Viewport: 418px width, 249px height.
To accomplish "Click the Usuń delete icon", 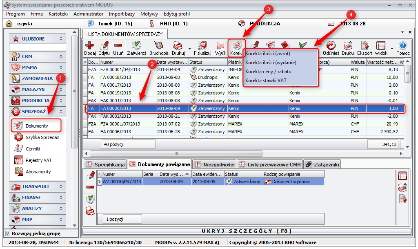I will click(x=118, y=46).
